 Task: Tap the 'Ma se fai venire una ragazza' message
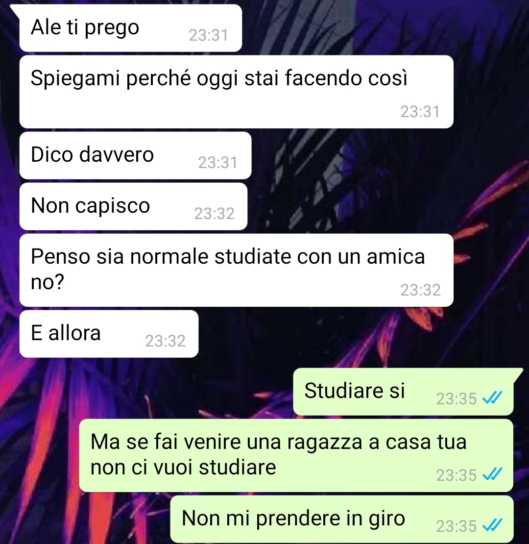[x=296, y=455]
